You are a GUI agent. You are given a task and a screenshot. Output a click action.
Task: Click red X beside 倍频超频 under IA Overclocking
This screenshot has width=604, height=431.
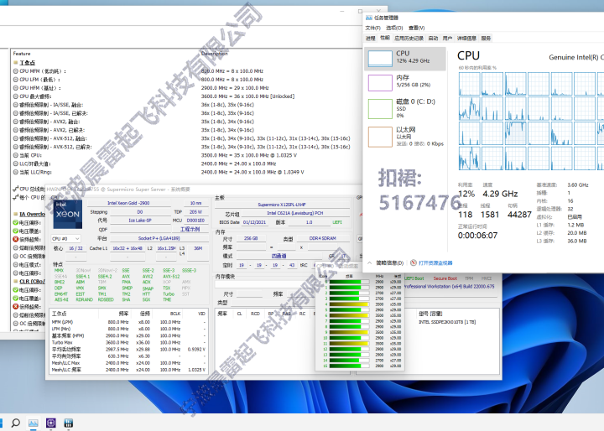pos(15,239)
